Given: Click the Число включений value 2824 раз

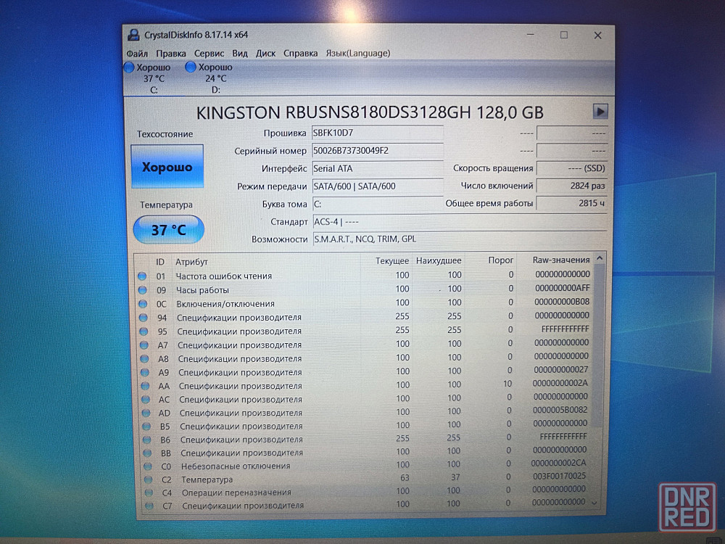Looking at the screenshot, I should (x=571, y=186).
